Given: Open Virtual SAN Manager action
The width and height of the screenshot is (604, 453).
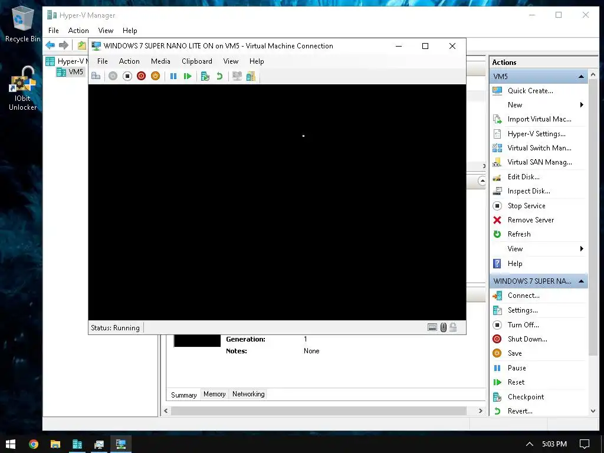Looking at the screenshot, I should (539, 162).
